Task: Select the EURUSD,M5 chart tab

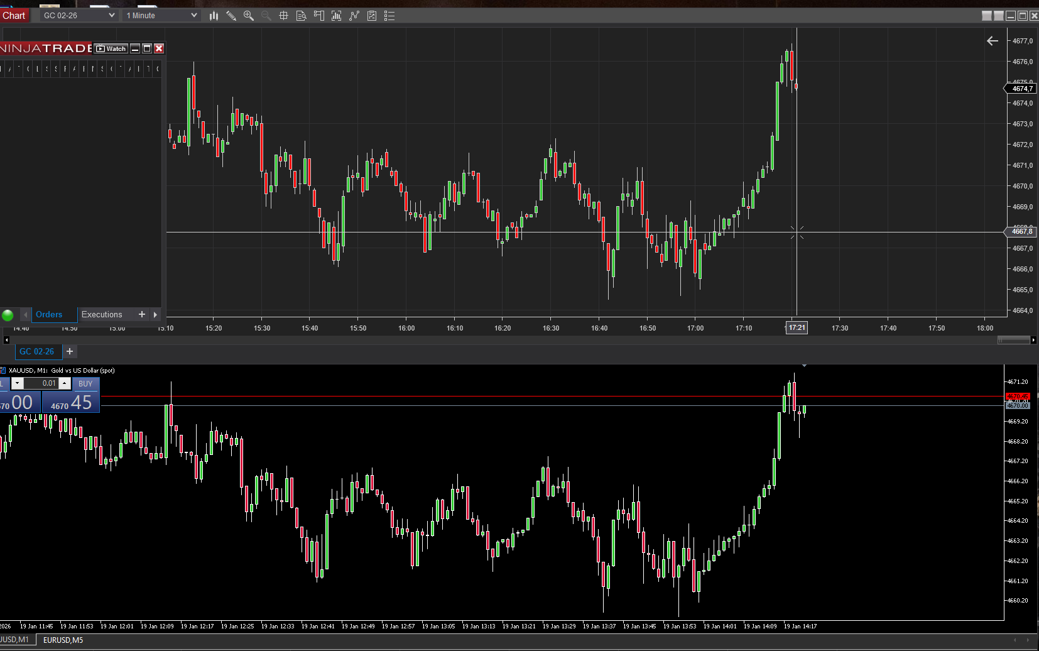Action: coord(63,640)
